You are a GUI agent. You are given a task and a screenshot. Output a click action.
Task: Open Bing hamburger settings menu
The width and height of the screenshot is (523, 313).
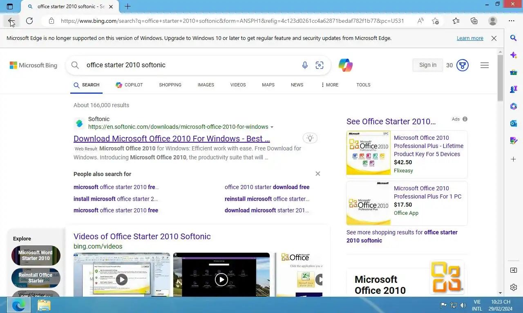[485, 65]
